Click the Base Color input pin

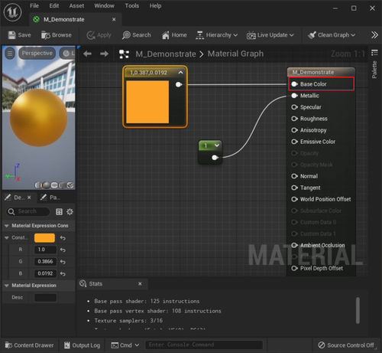(295, 84)
